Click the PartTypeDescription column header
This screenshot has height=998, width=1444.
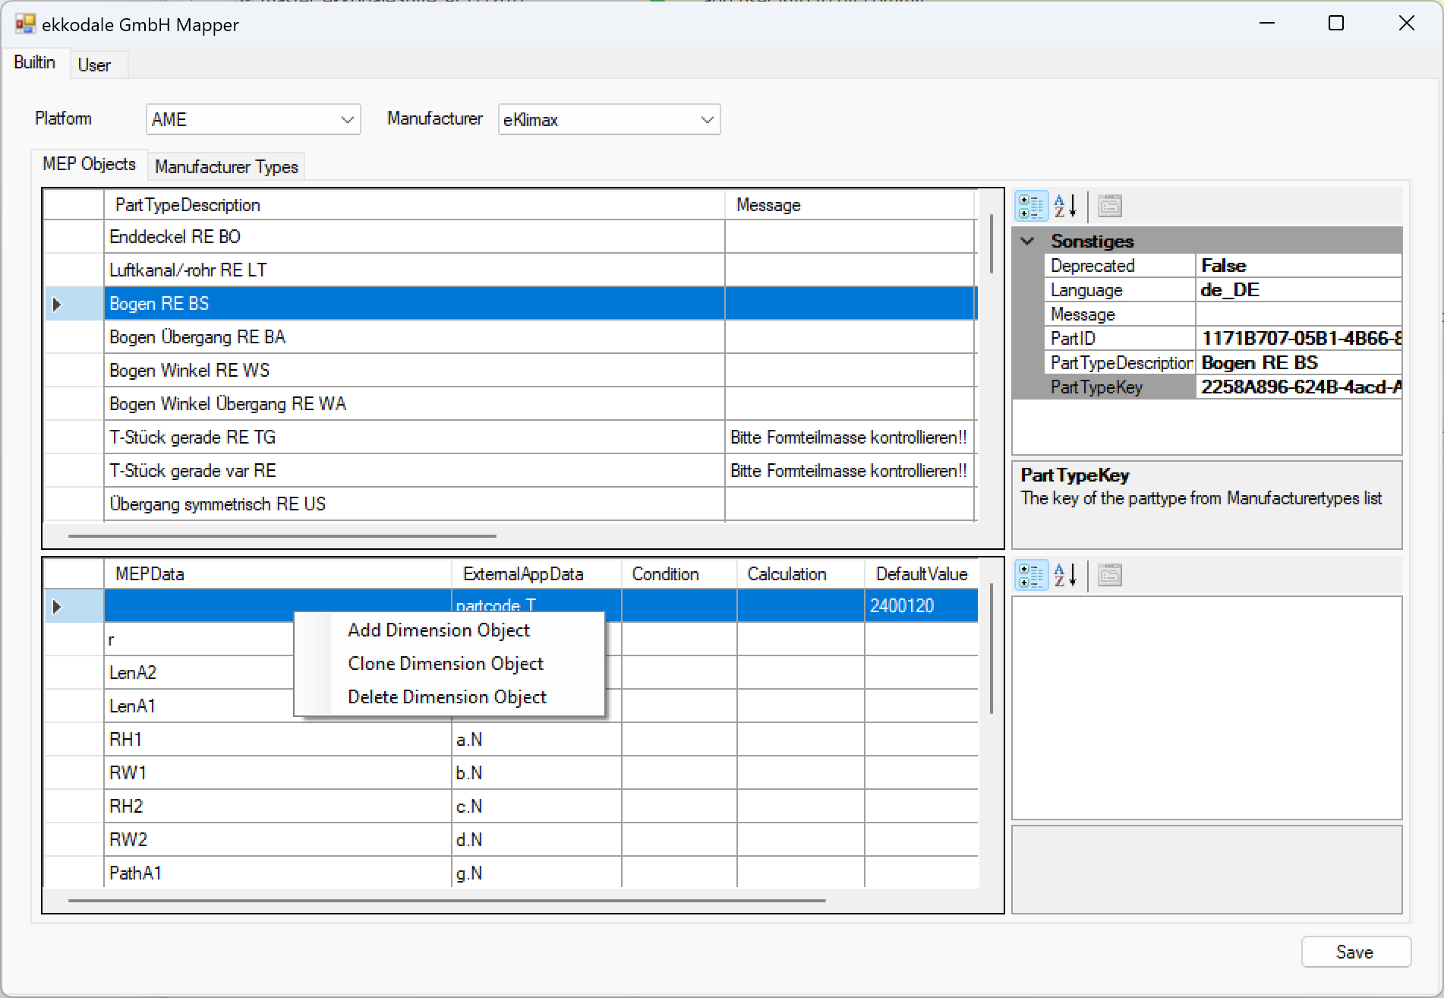415,205
